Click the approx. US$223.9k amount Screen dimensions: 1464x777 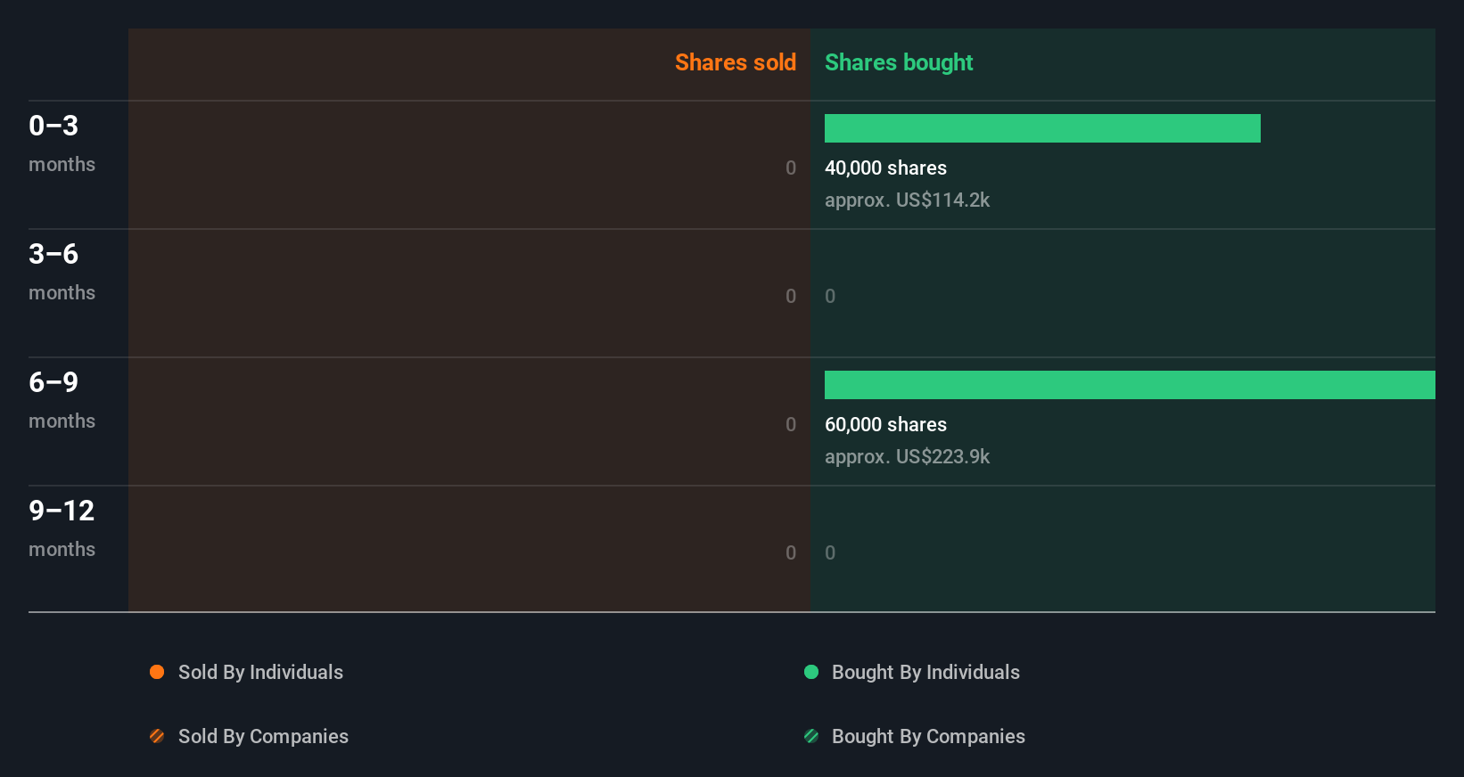[x=907, y=457]
